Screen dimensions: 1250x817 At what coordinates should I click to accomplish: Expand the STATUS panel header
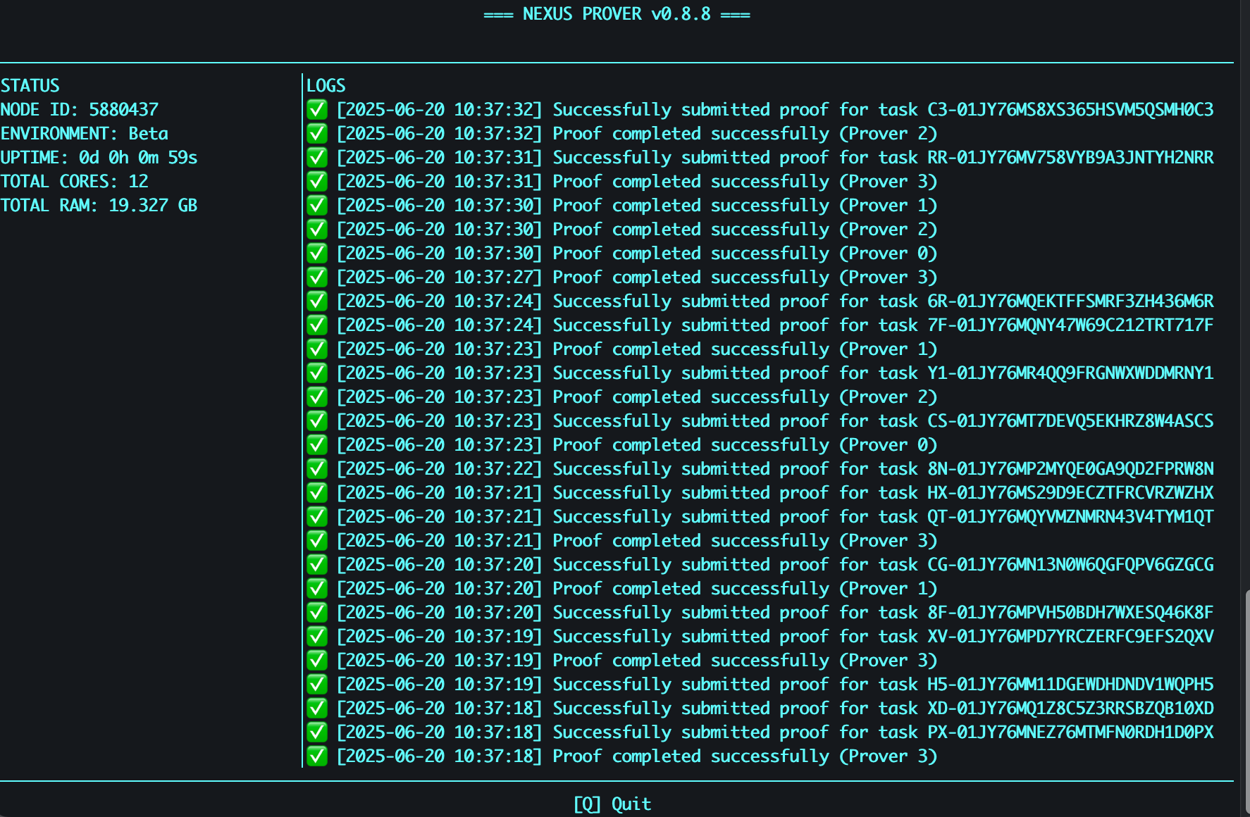30,85
